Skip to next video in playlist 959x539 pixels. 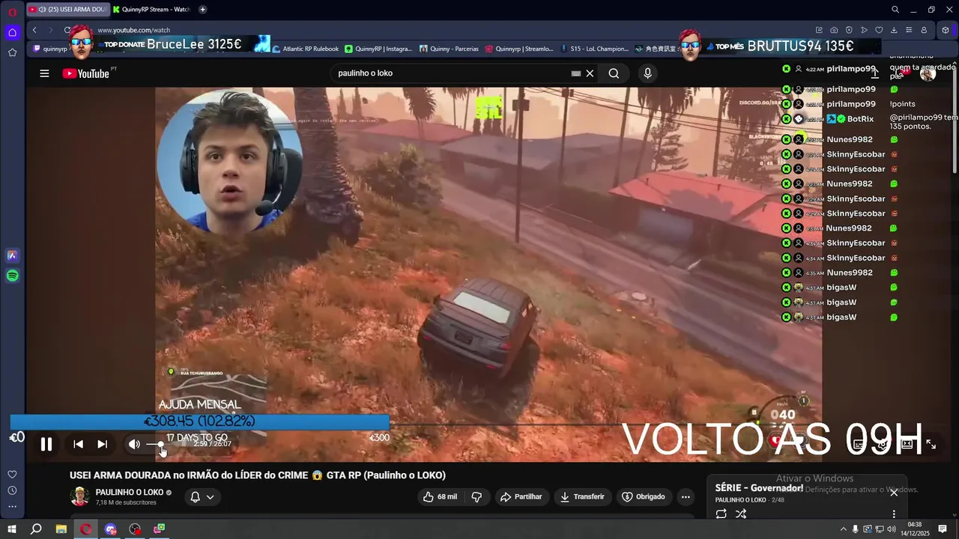pyautogui.click(x=102, y=445)
